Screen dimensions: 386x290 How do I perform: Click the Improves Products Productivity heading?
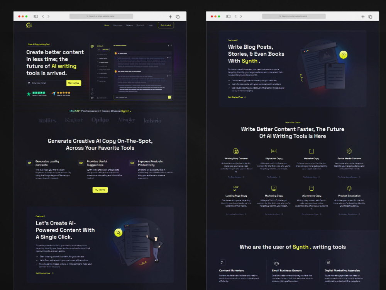tap(150, 163)
